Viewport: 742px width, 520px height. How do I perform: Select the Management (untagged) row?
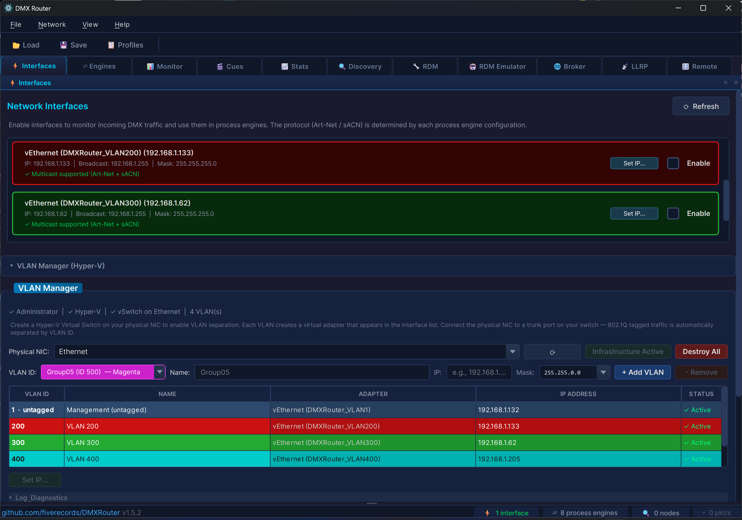365,410
